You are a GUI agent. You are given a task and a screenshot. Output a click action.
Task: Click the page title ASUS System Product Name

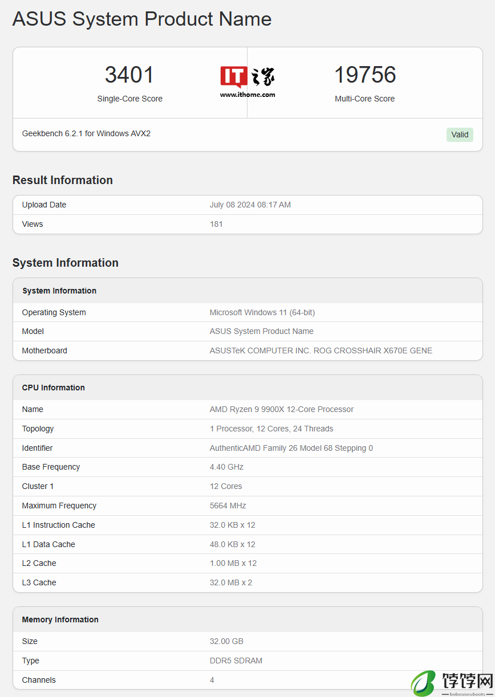(x=142, y=19)
